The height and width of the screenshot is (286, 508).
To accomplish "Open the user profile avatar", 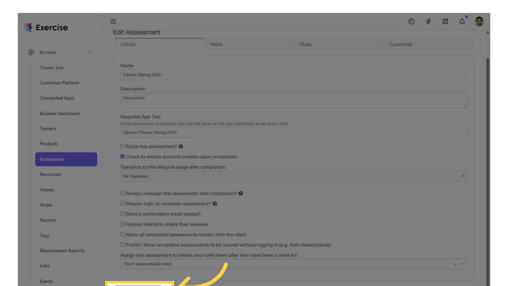I will tap(479, 21).
